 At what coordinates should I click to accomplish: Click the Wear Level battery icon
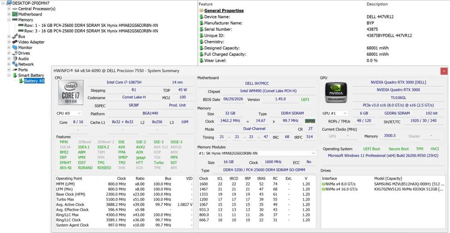point(202,61)
